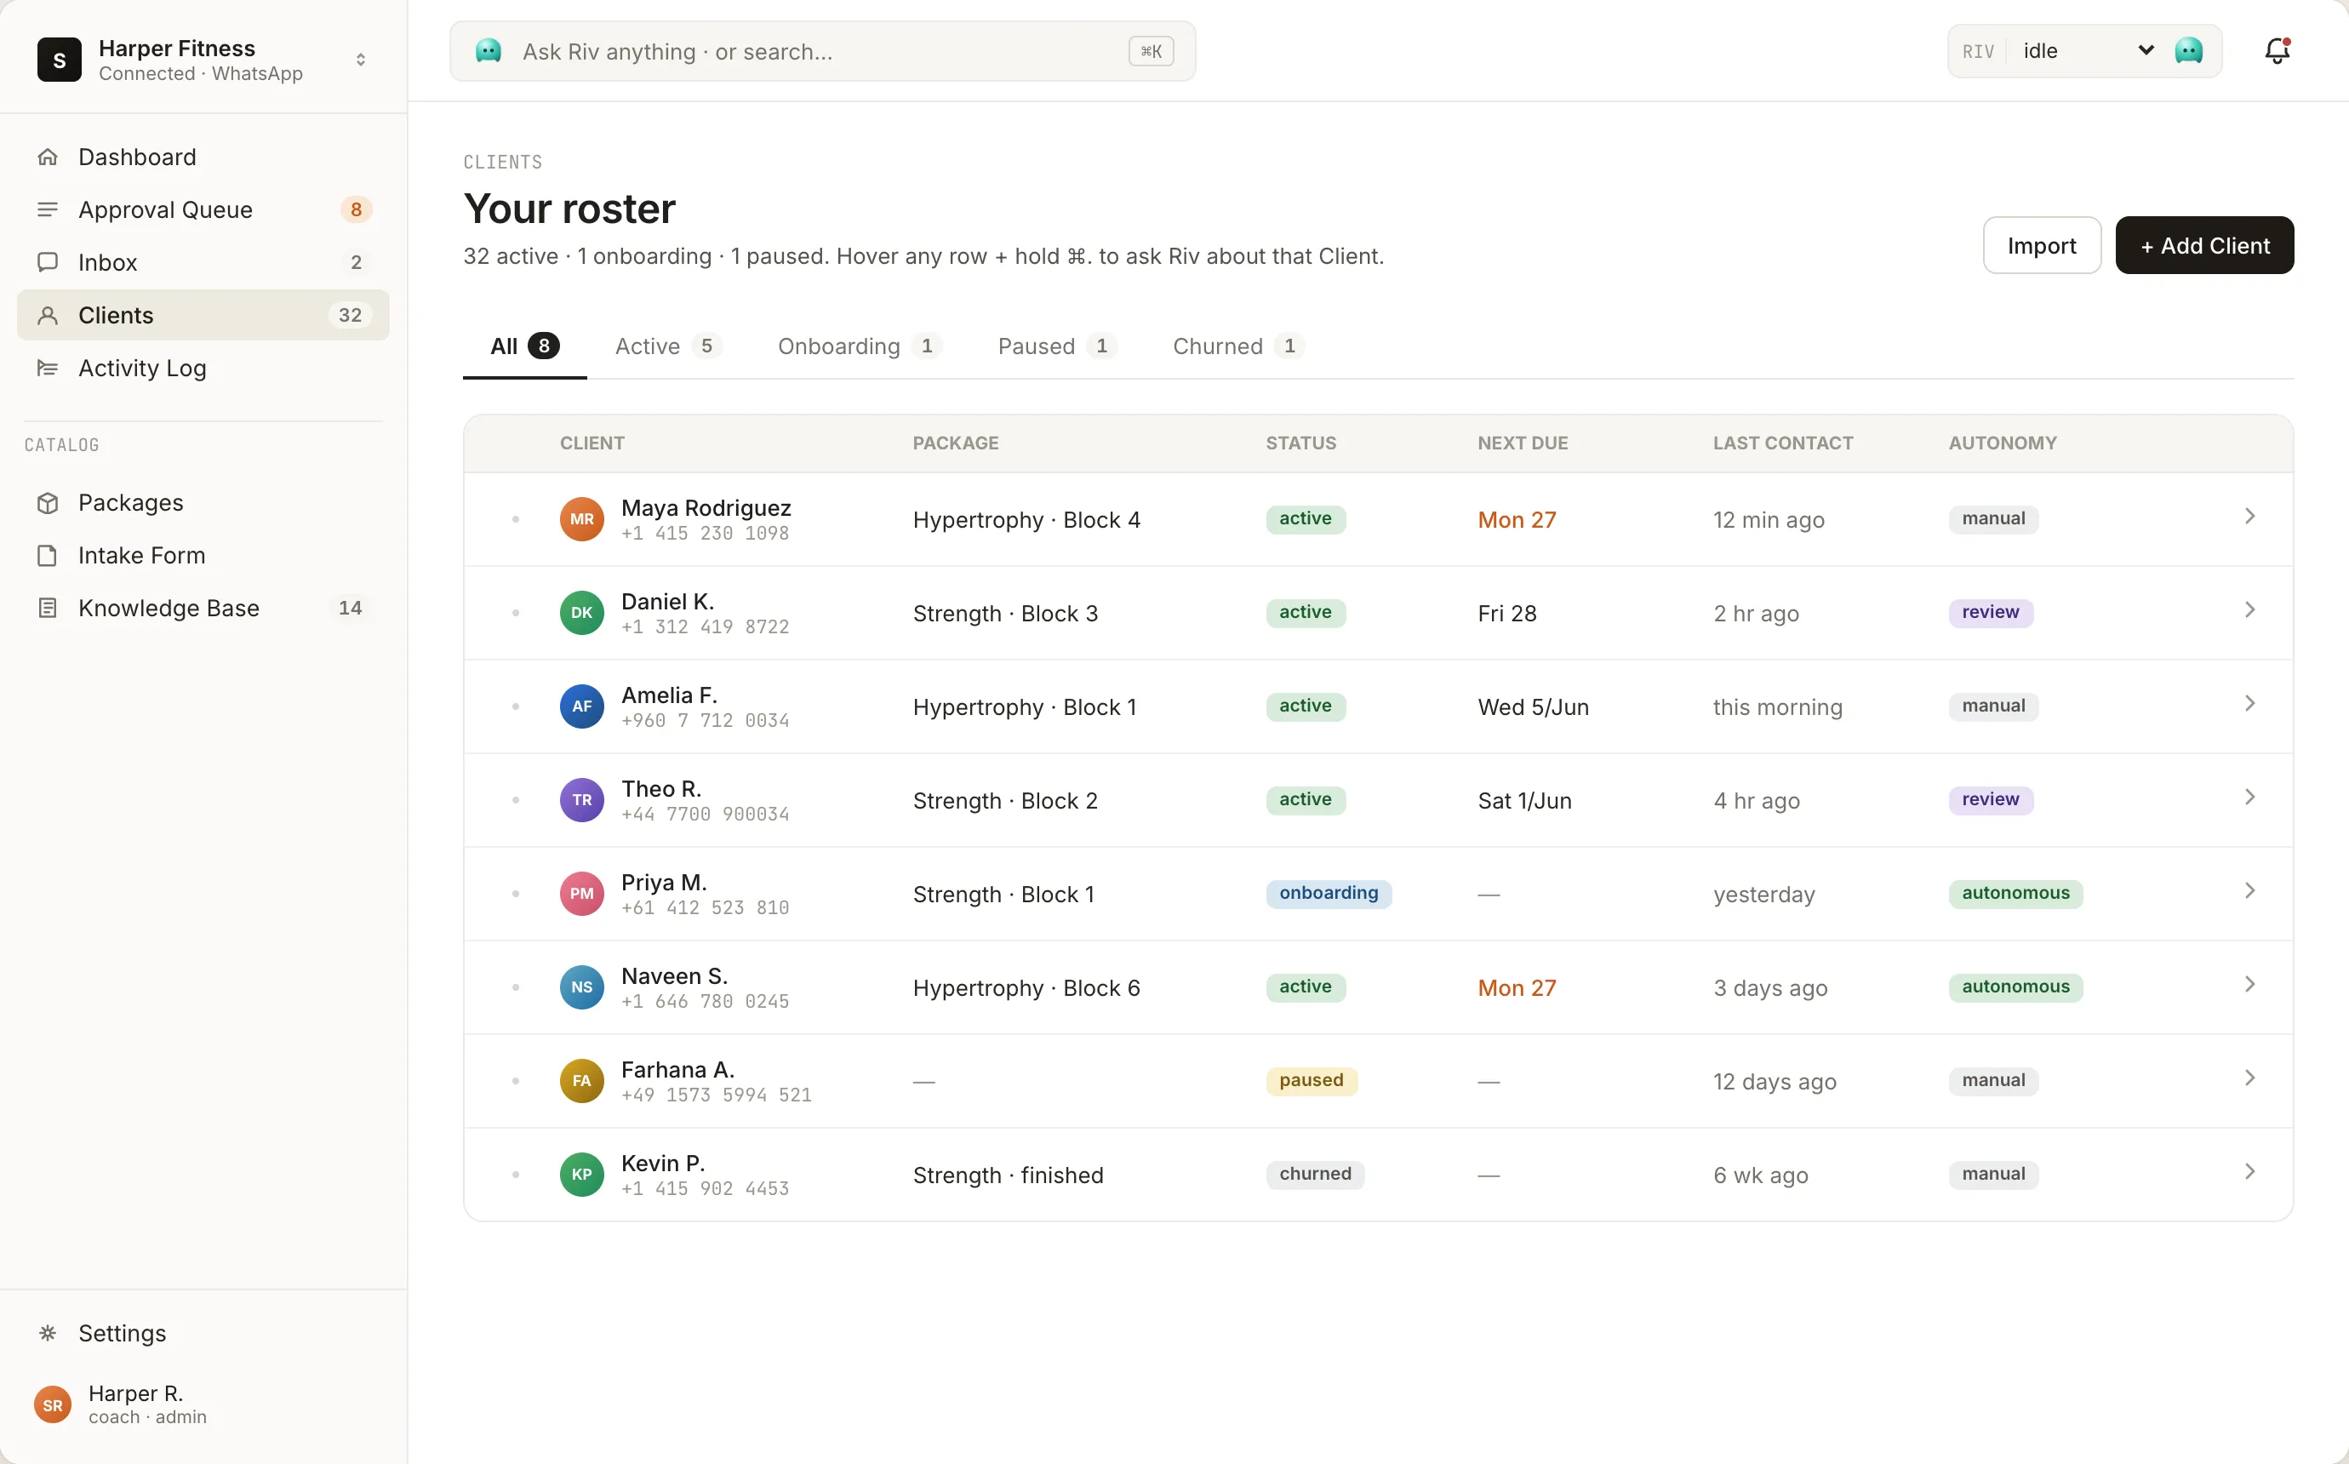Click the Knowledge Base book icon

point(48,608)
